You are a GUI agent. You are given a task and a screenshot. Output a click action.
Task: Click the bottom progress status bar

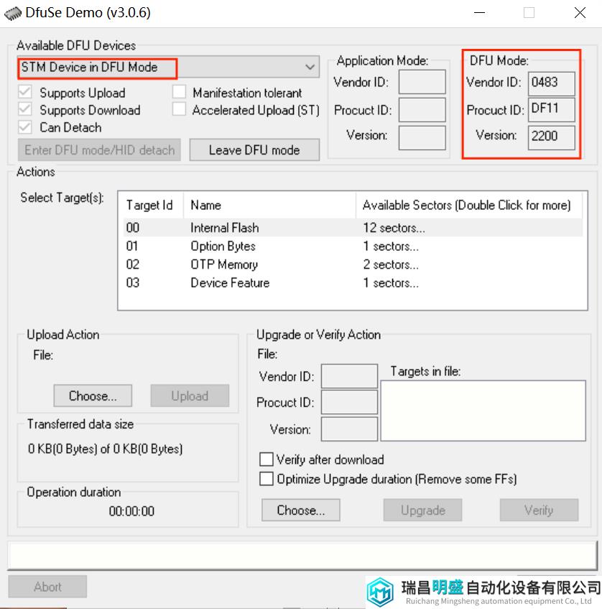tap(302, 554)
